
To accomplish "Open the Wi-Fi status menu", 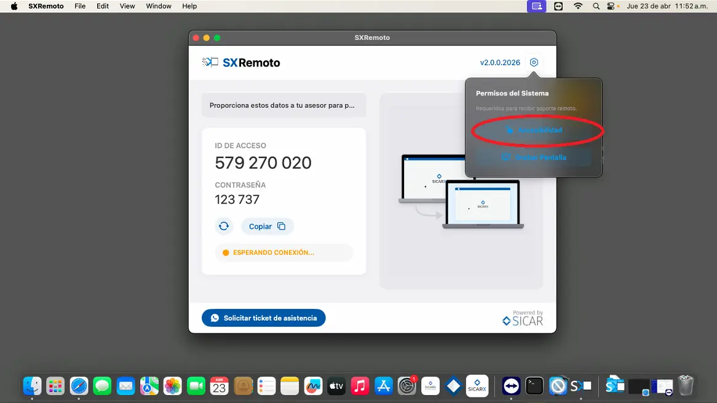I will [578, 6].
